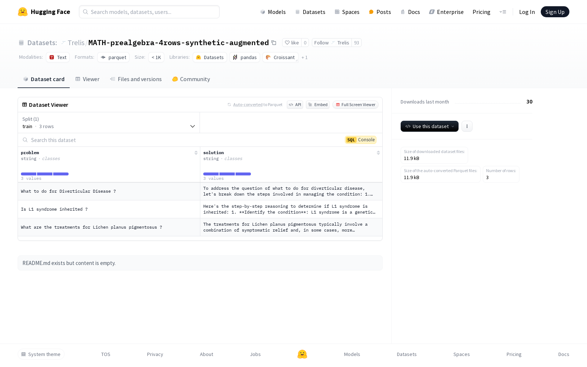
Task: Open Jobs in the footer
Action: [255, 354]
